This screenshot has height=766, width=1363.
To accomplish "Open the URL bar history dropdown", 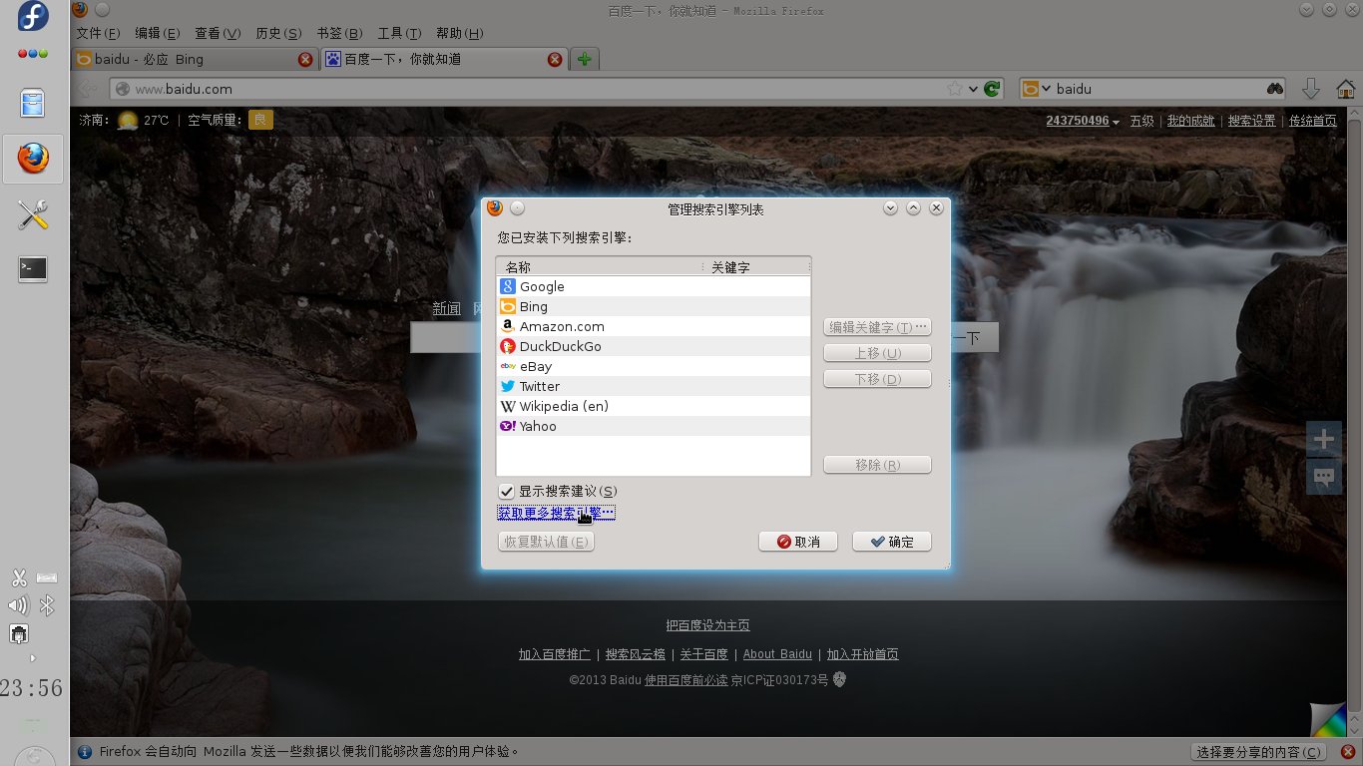I will pos(974,89).
